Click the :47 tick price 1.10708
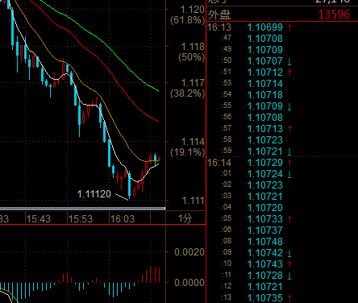Image resolution: width=358 pixels, height=303 pixels. (265, 39)
